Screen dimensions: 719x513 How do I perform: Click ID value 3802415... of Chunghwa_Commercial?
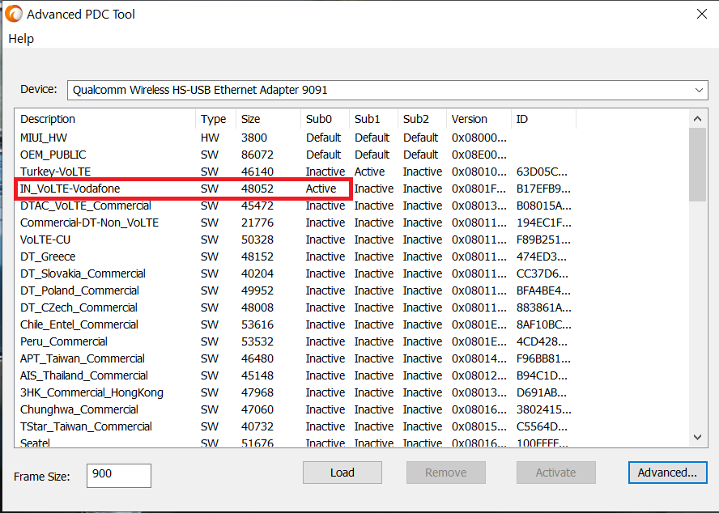coord(544,409)
